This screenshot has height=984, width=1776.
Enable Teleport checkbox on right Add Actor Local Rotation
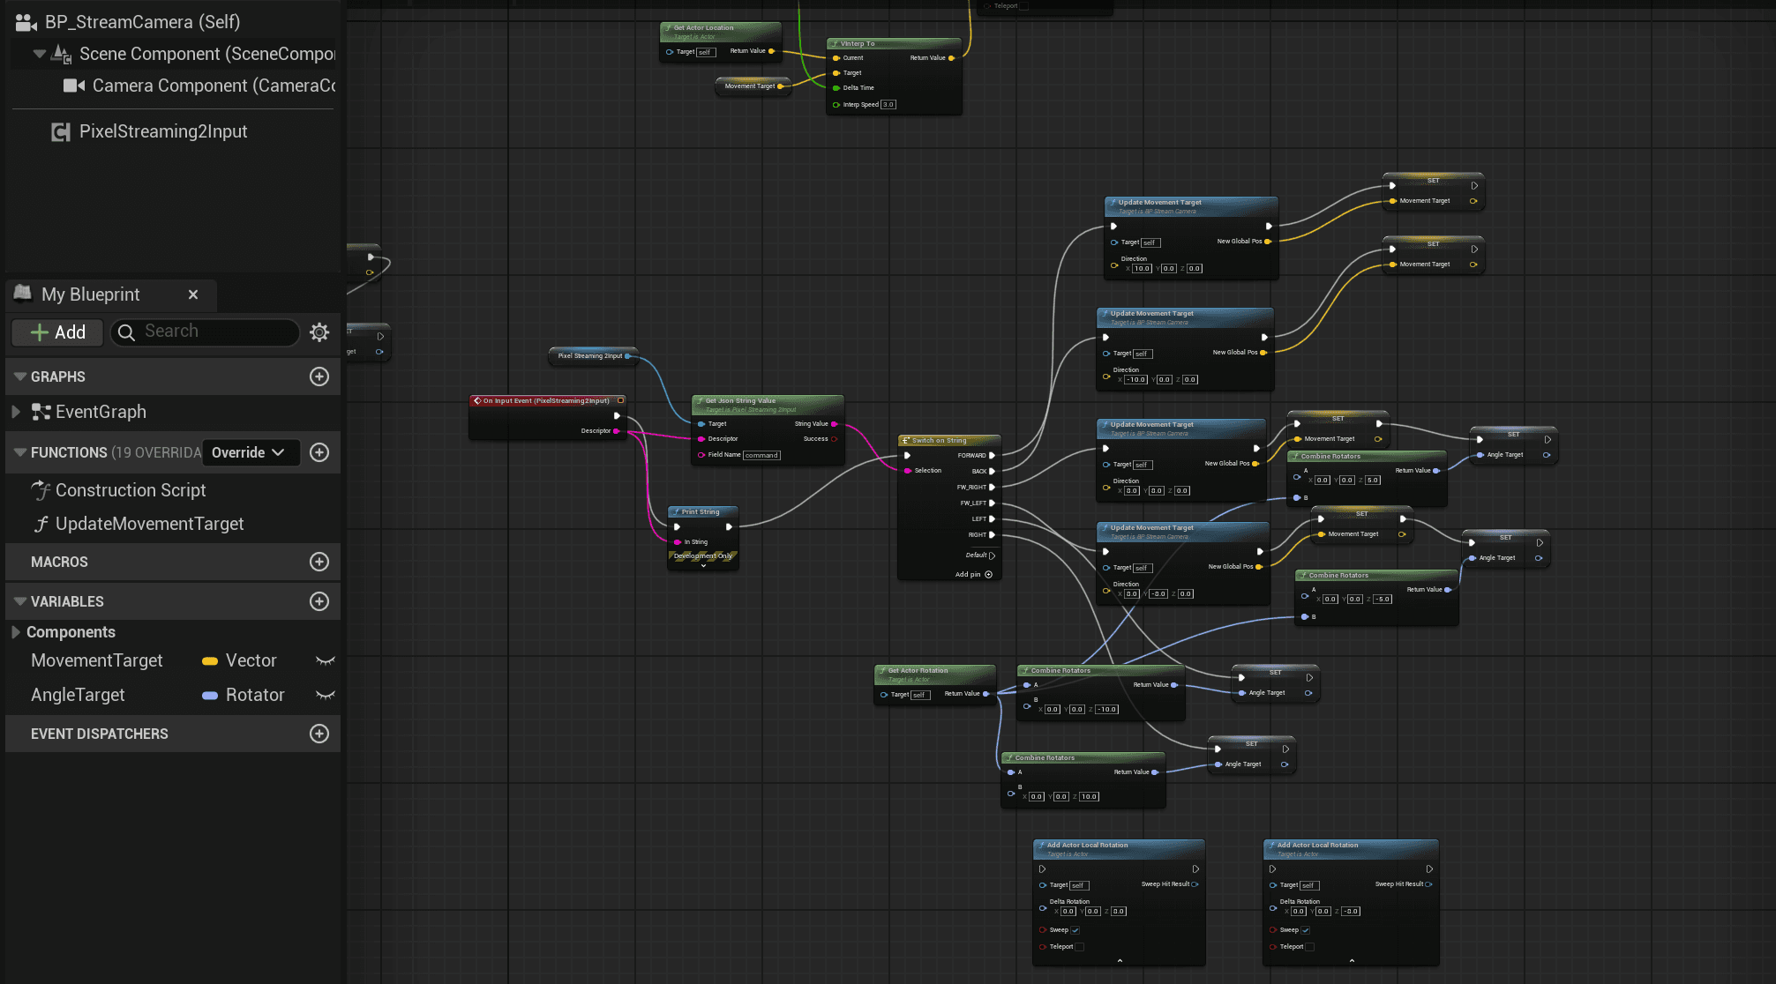pos(1309,947)
